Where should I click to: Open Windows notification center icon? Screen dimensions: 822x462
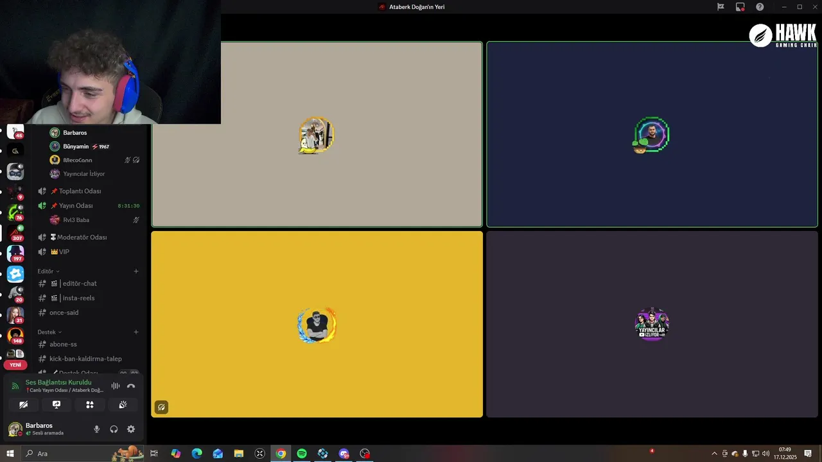pos(808,454)
